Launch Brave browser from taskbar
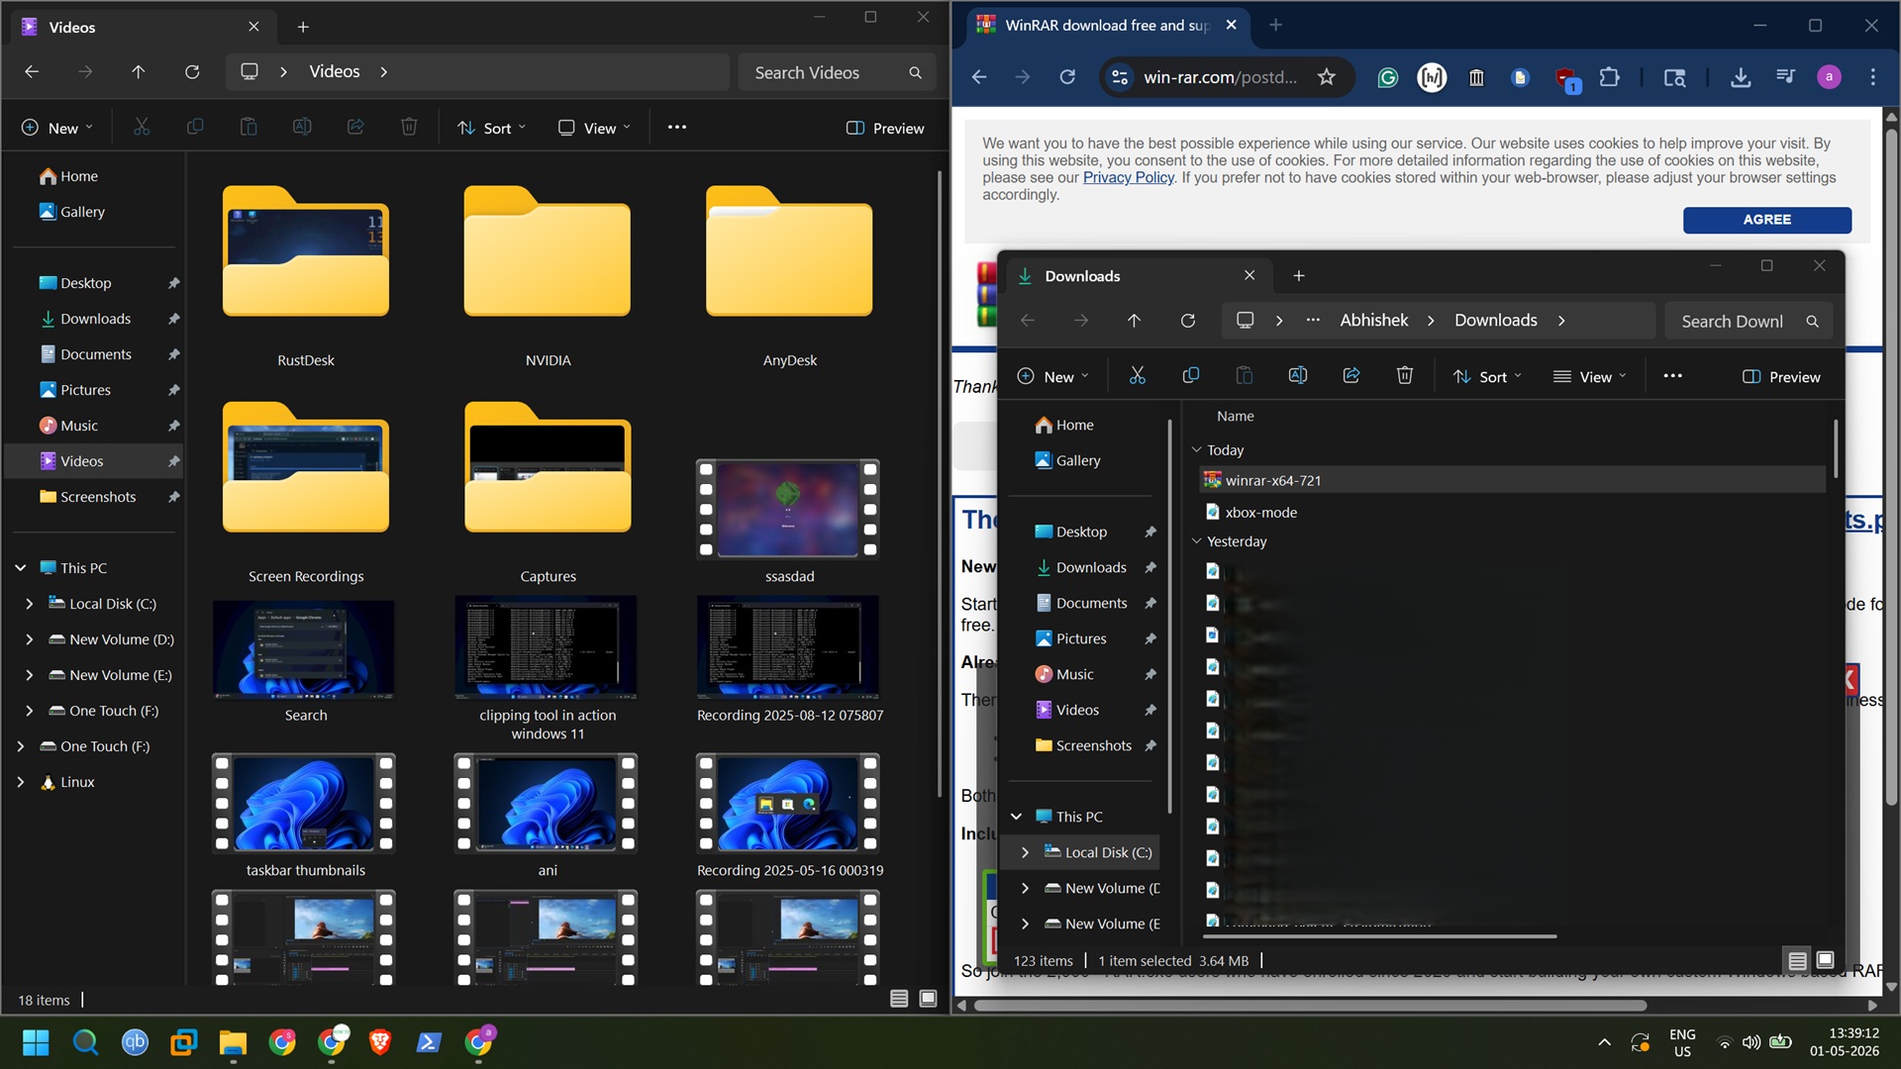This screenshot has height=1069, width=1901. point(380,1042)
